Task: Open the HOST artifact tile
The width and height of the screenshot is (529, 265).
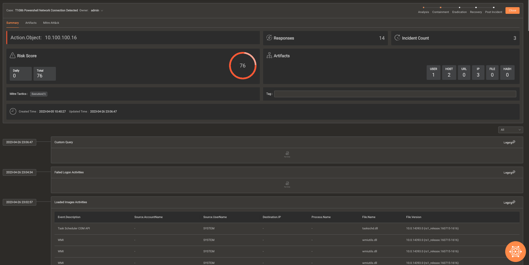Action: pyautogui.click(x=449, y=72)
